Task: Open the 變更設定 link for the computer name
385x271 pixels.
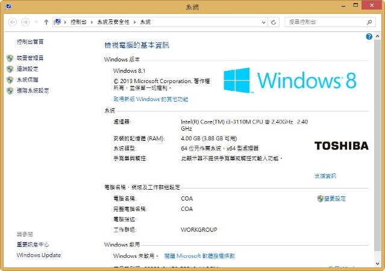Action: (335, 198)
